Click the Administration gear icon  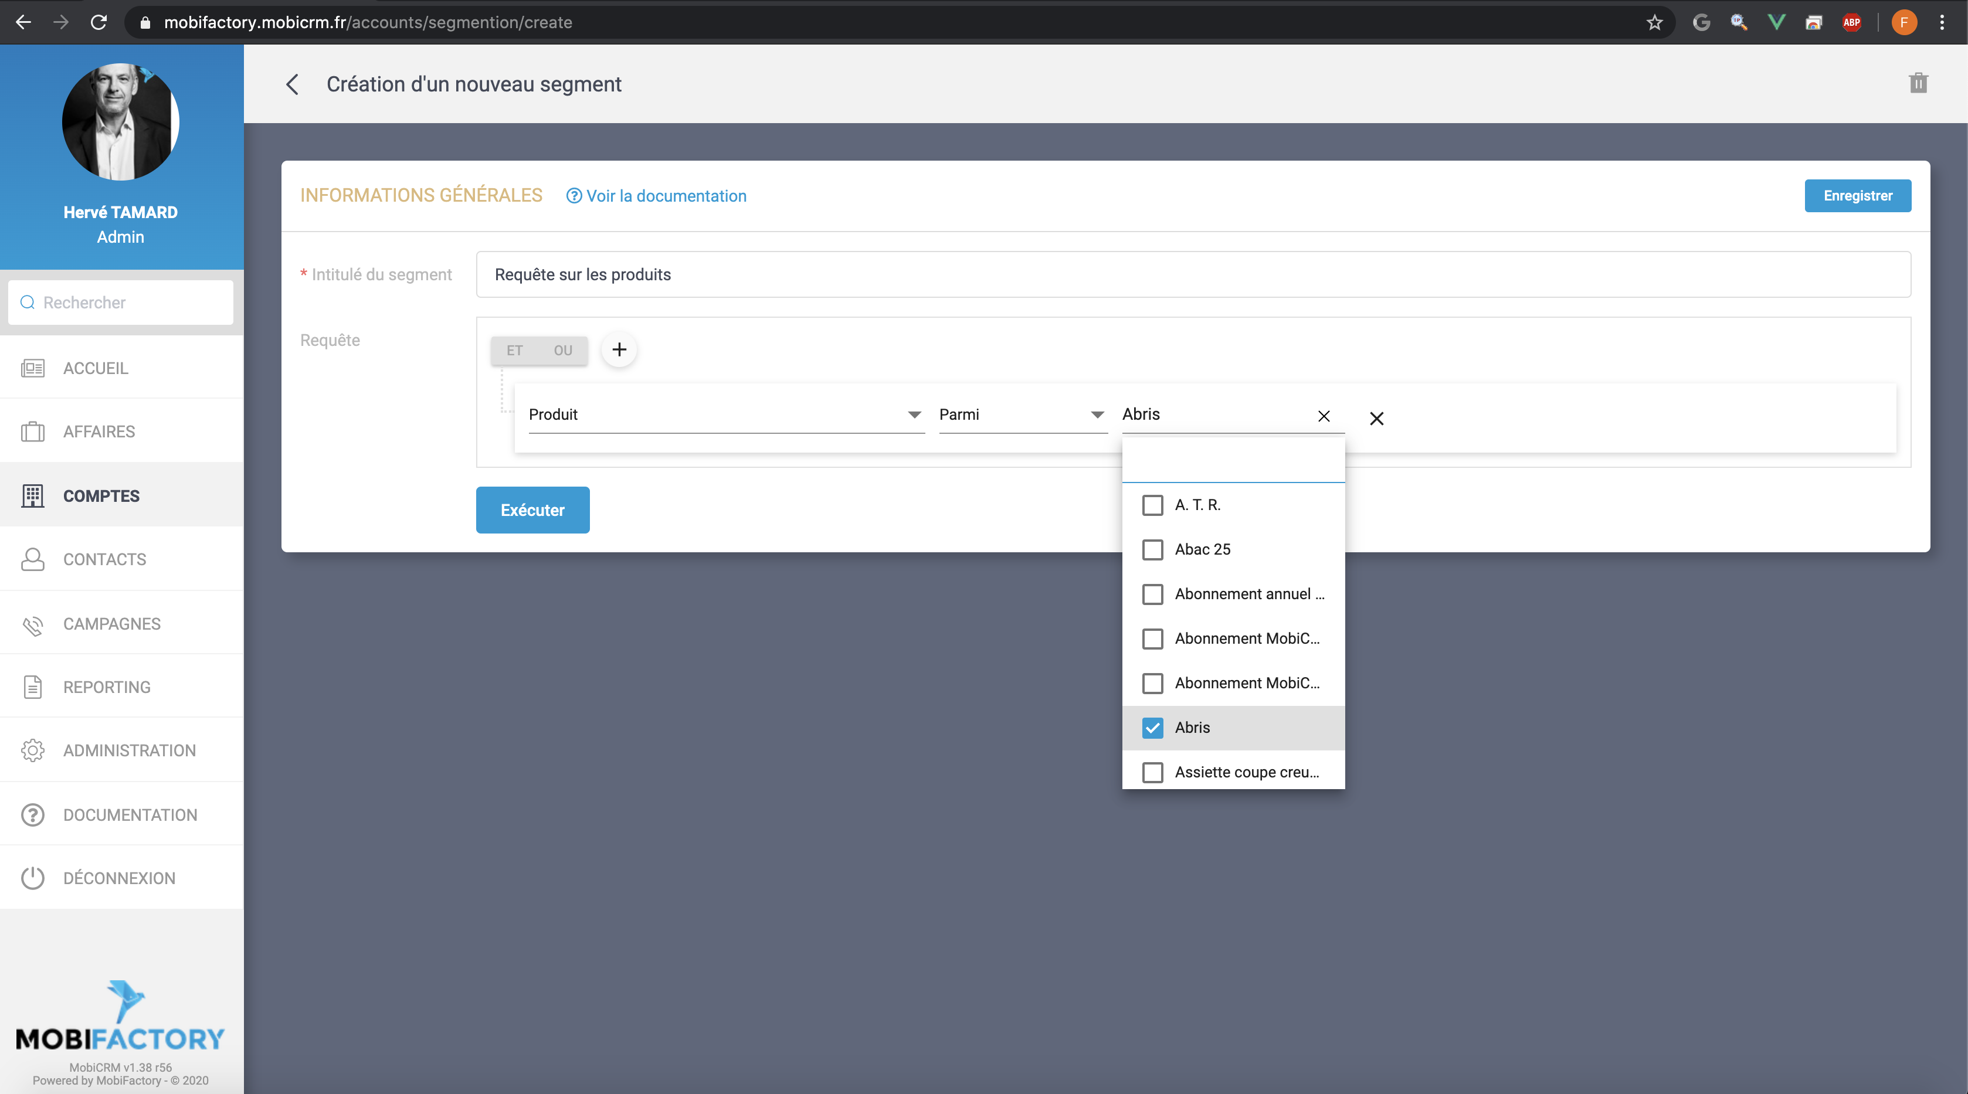pos(32,750)
